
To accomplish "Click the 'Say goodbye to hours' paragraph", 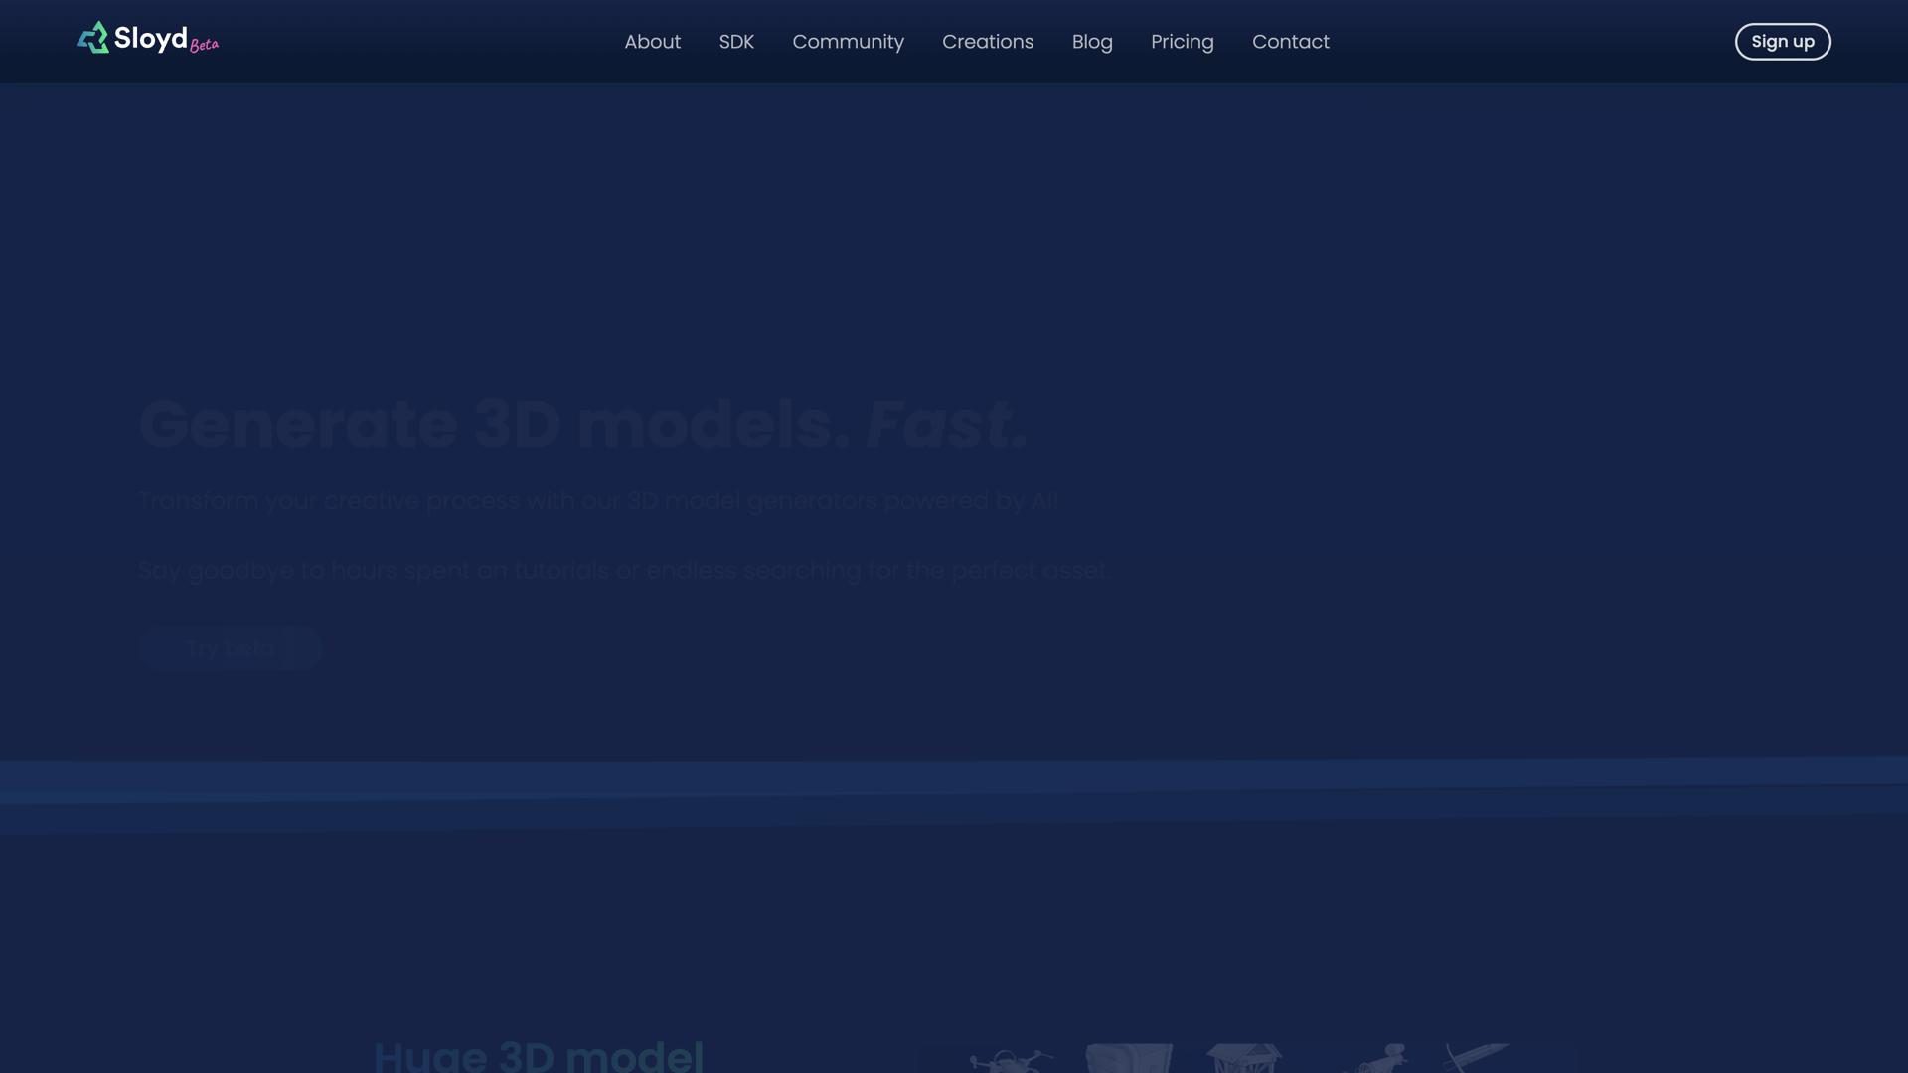I will pos(623,571).
